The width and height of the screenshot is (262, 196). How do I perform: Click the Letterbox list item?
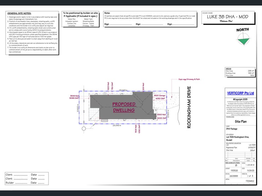click(71, 26)
